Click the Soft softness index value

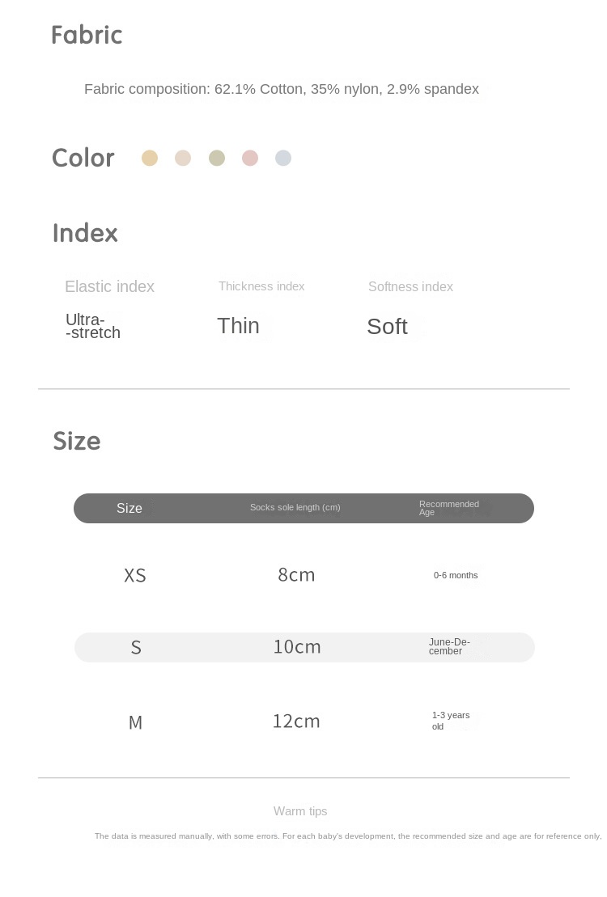click(x=387, y=327)
